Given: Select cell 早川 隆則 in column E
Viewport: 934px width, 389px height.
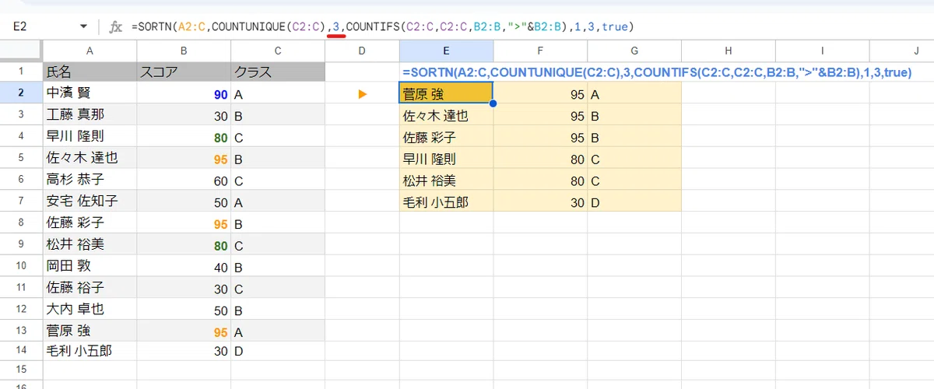Looking at the screenshot, I should click(446, 158).
